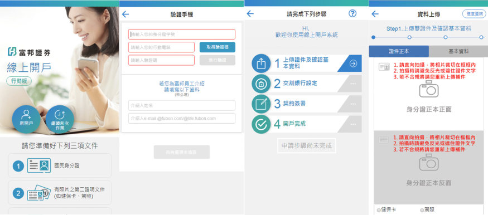Viewport: 488px width, 215px height.
Task: Click the 申請步驟尚未完成 button
Action: [x=307, y=145]
